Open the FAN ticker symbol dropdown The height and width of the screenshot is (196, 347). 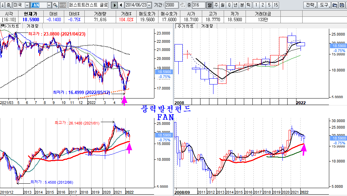(x=49, y=5)
